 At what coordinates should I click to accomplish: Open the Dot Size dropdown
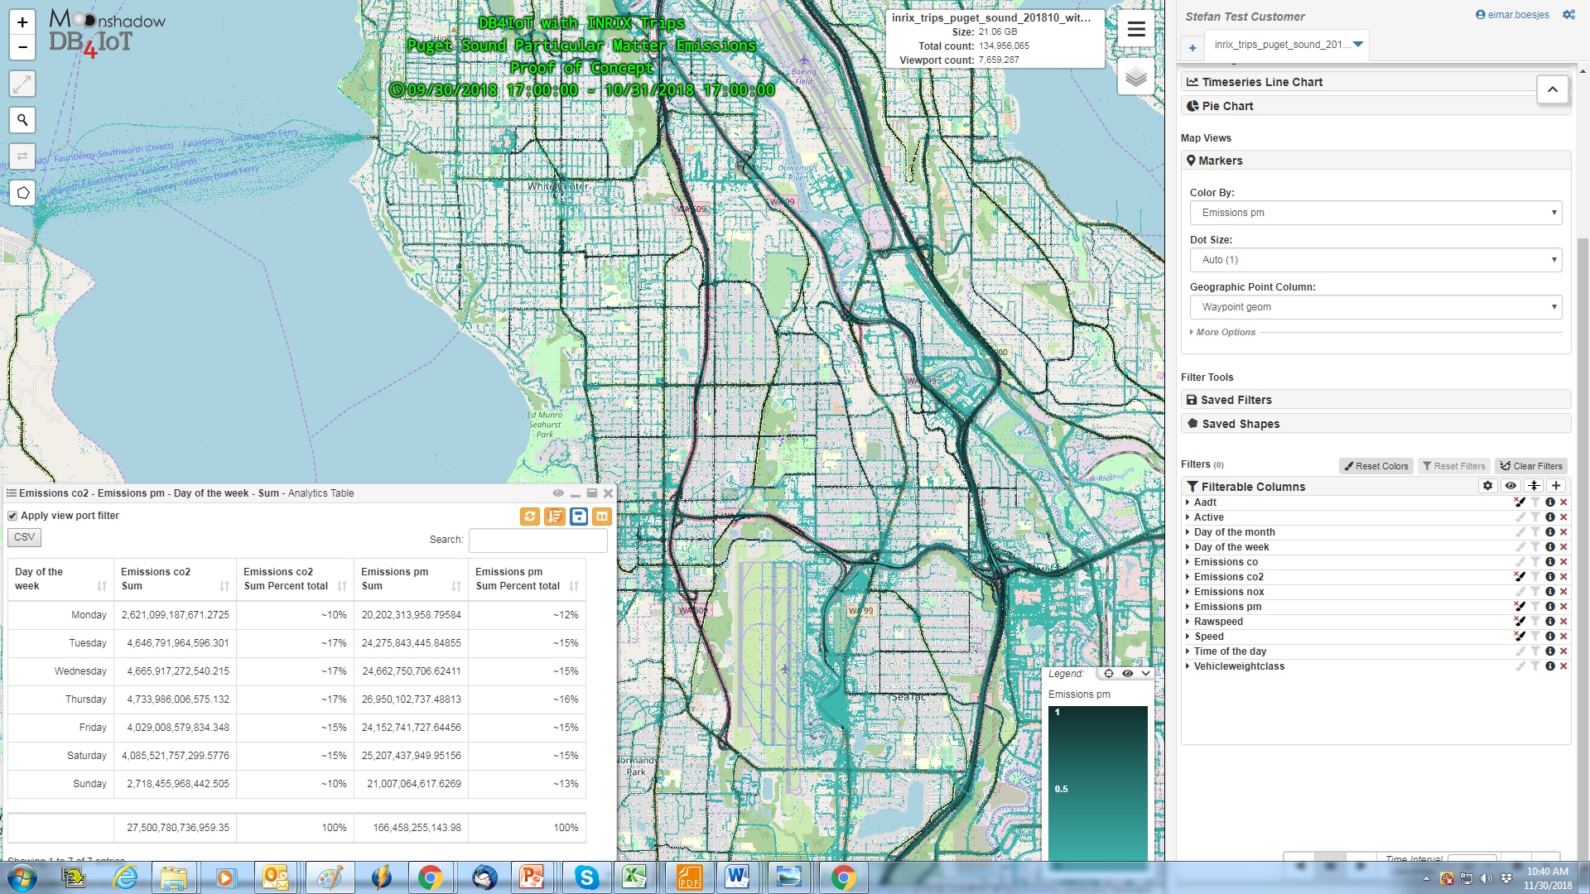click(x=1376, y=260)
